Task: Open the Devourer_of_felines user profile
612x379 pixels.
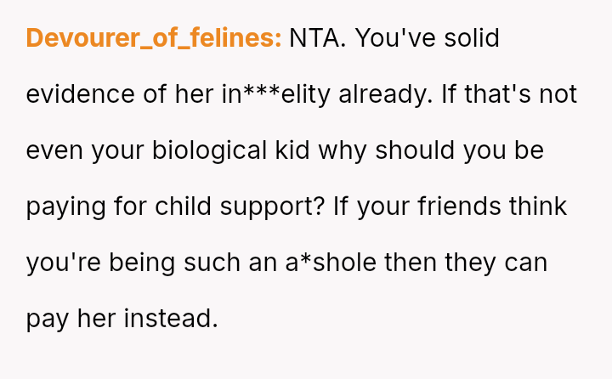Action: [x=153, y=39]
